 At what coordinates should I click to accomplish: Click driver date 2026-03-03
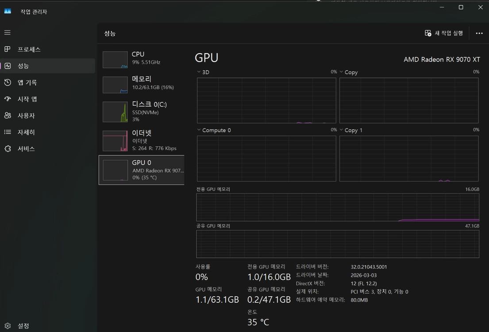click(364, 275)
